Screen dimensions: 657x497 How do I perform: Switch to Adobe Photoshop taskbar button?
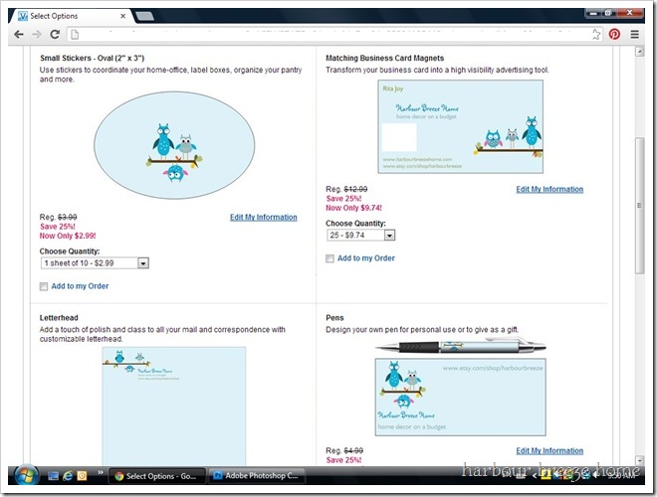click(x=257, y=476)
